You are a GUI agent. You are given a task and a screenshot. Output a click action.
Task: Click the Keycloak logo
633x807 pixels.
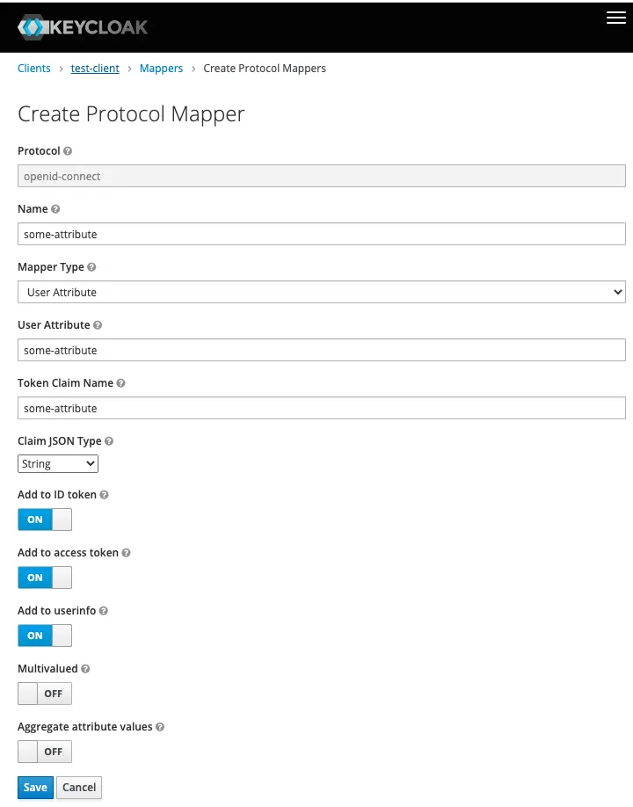pos(83,27)
